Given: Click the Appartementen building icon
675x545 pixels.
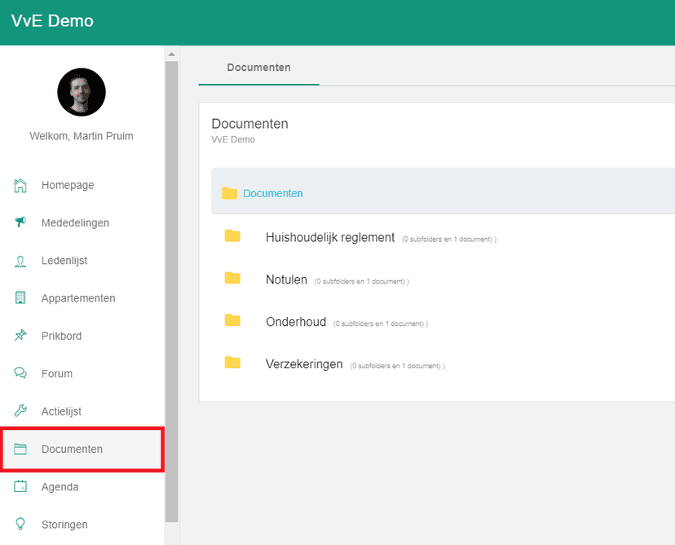Looking at the screenshot, I should [x=20, y=297].
